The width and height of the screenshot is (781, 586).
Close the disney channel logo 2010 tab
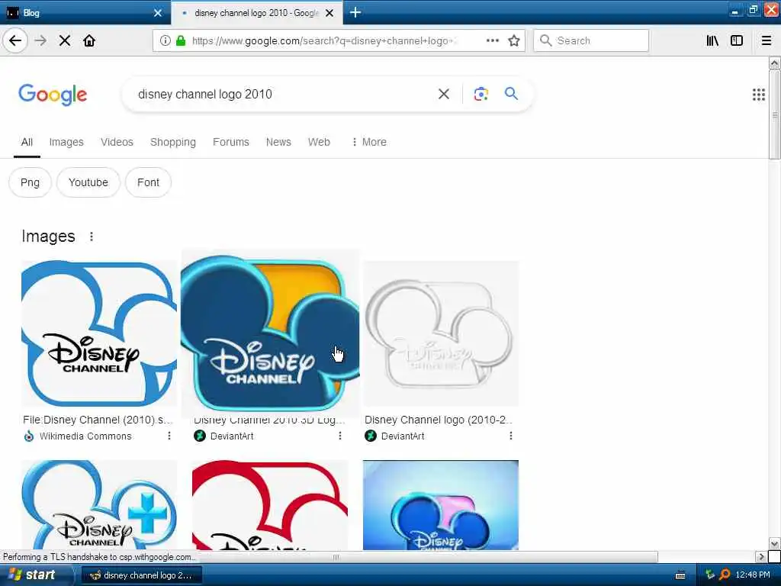click(x=329, y=13)
